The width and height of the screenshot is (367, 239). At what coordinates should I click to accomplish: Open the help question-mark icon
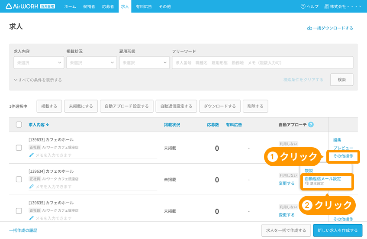(303, 6)
